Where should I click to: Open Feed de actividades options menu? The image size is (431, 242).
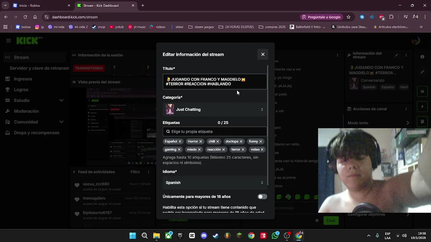pos(148,172)
